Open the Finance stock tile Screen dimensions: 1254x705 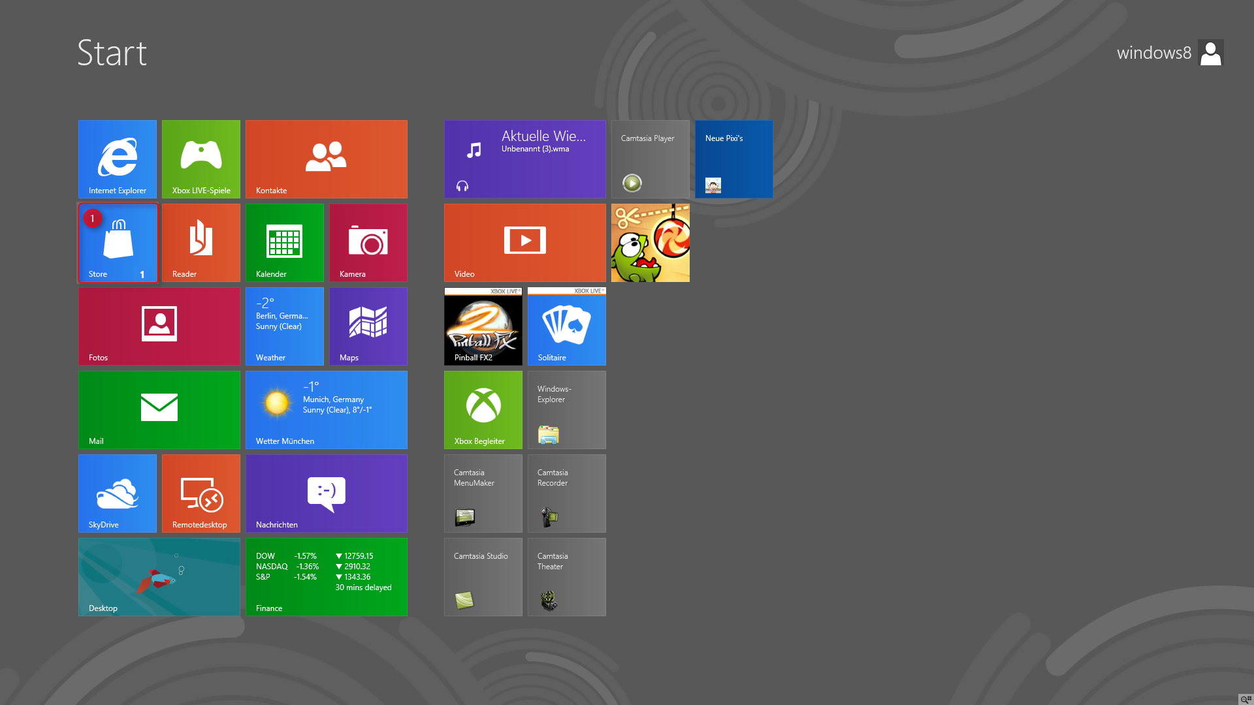tap(327, 577)
